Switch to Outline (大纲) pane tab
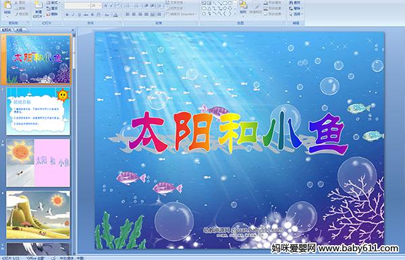This screenshot has height=260, width=405. [x=19, y=30]
